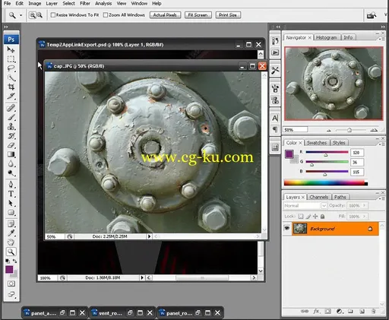Hide the Background layer eye icon

click(287, 228)
